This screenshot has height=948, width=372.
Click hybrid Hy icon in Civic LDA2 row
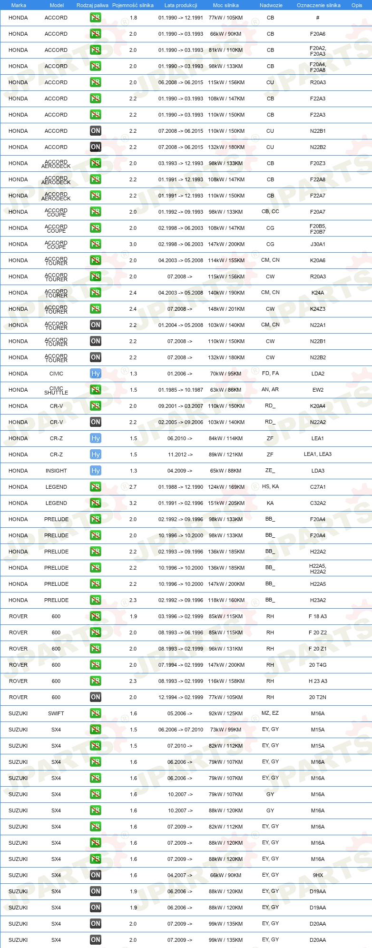pyautogui.click(x=96, y=374)
